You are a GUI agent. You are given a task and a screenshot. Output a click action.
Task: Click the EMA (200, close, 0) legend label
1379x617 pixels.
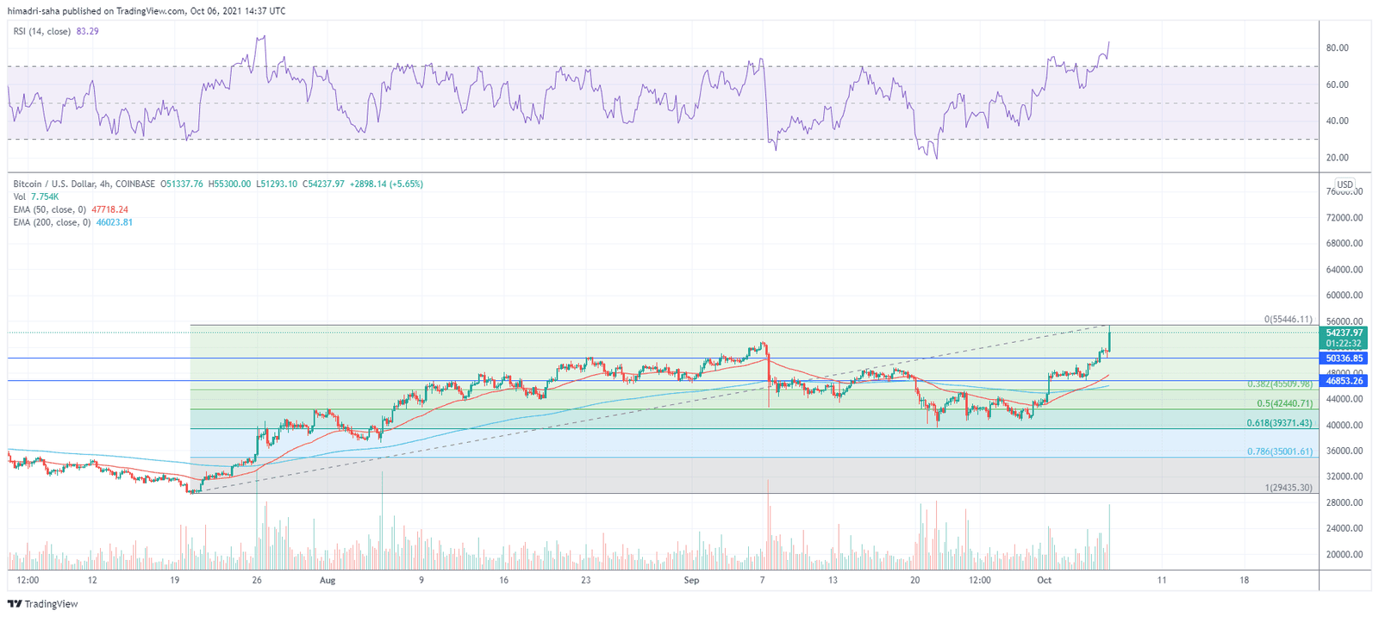52,222
